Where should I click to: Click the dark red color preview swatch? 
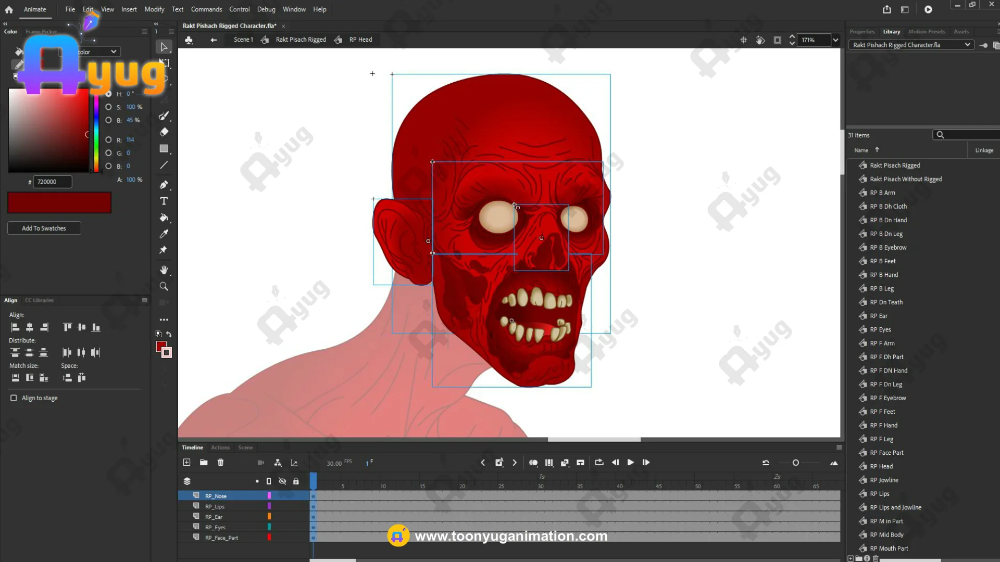59,203
